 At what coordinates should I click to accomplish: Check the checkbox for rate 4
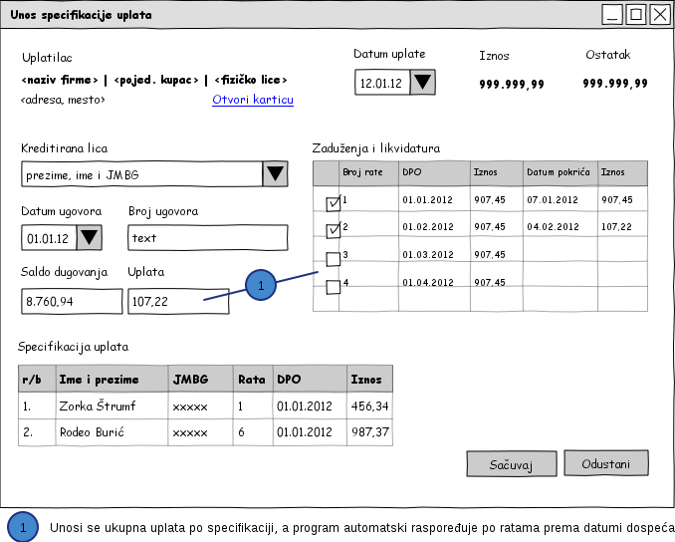[x=334, y=288]
